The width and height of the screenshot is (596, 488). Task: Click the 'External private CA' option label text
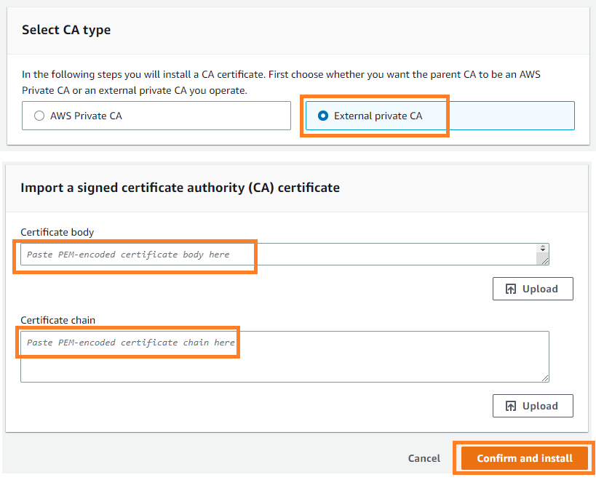(378, 116)
